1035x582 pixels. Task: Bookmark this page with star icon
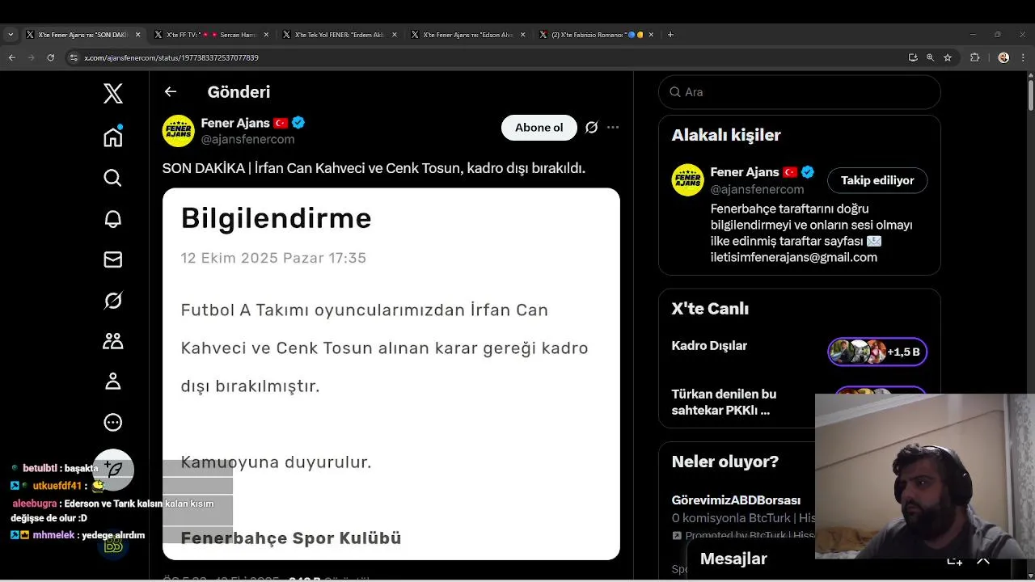click(x=948, y=57)
